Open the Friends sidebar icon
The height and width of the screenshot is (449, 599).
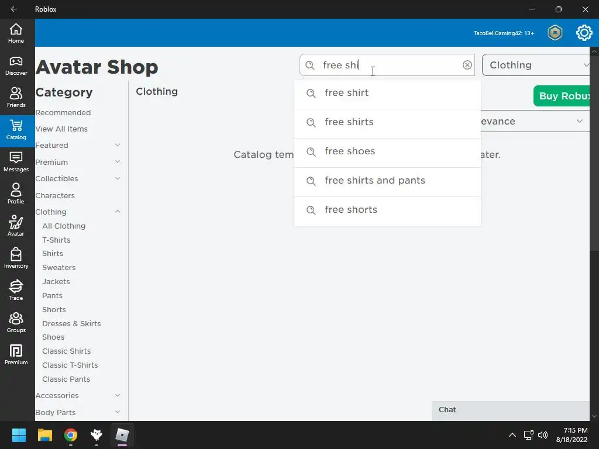pos(16,98)
